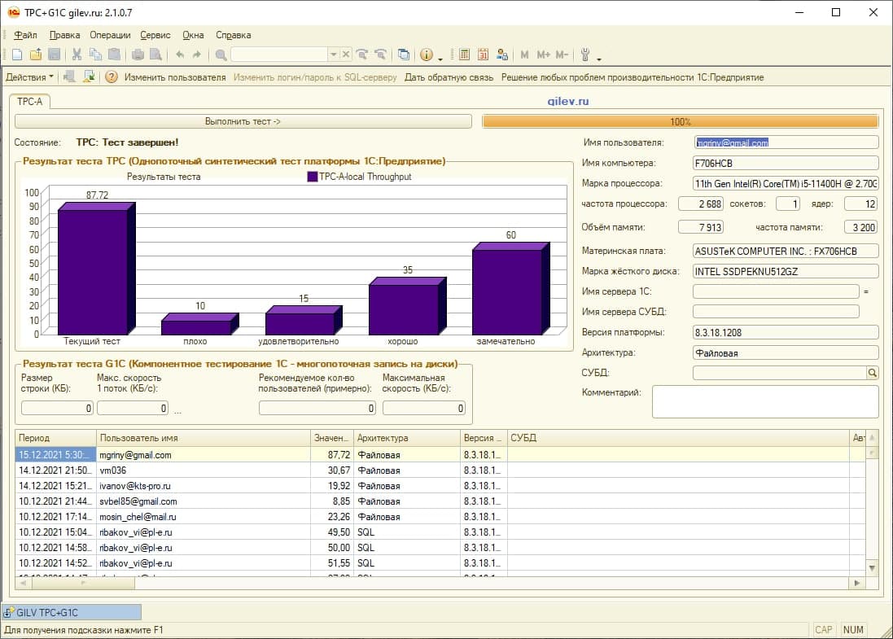Image resolution: width=893 pixels, height=639 pixels.
Task: Select the TPC-A tab
Action: pyautogui.click(x=29, y=102)
